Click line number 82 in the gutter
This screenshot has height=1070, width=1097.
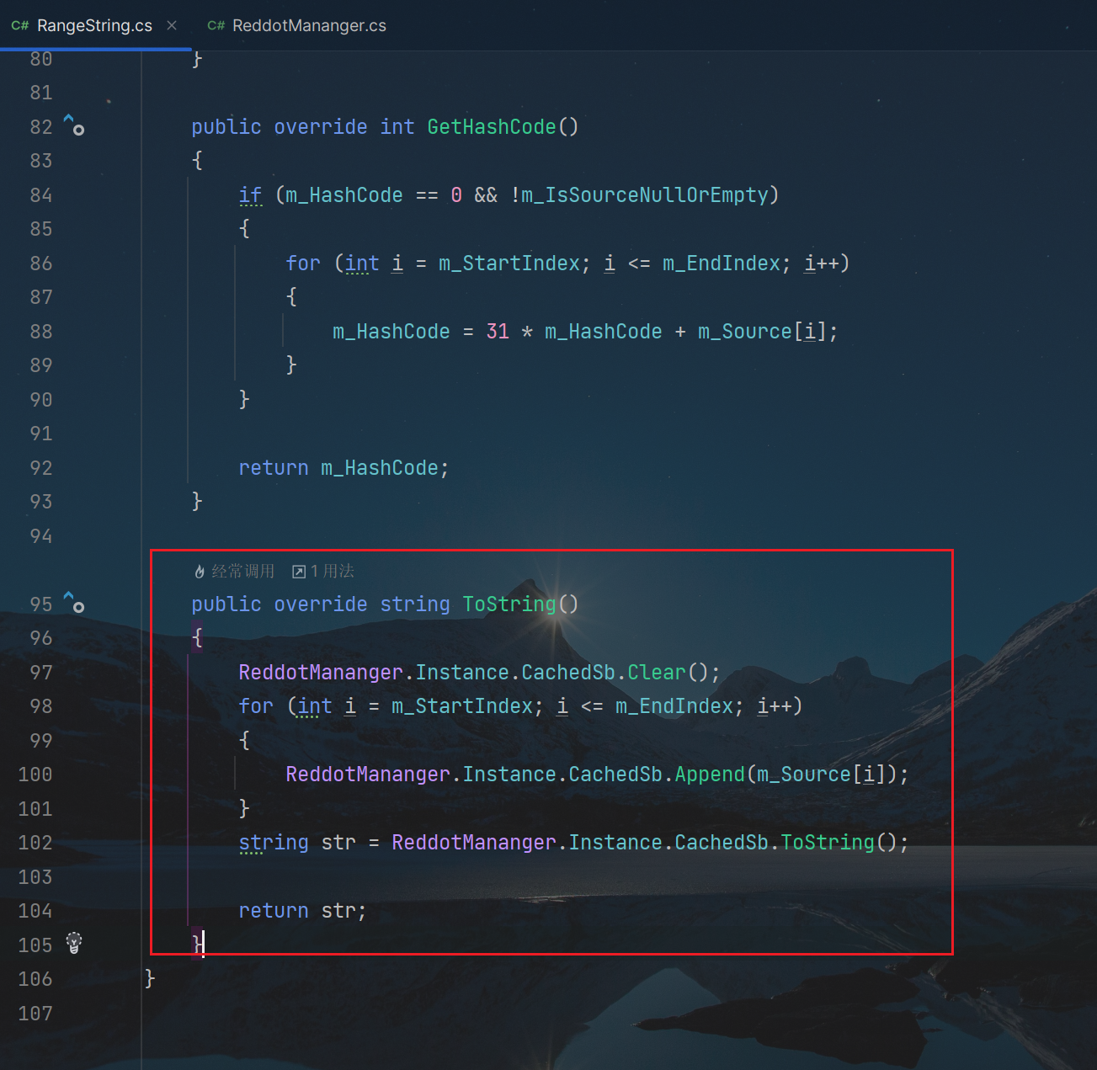coord(41,127)
